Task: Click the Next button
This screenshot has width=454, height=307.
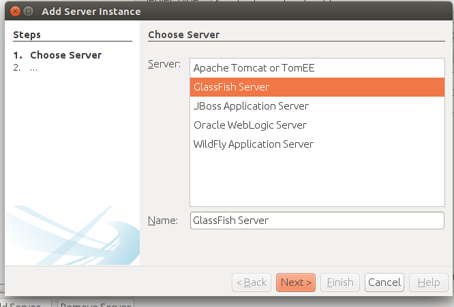Action: pyautogui.click(x=296, y=282)
